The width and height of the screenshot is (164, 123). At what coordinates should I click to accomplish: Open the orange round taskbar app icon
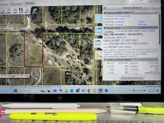click(95, 90)
